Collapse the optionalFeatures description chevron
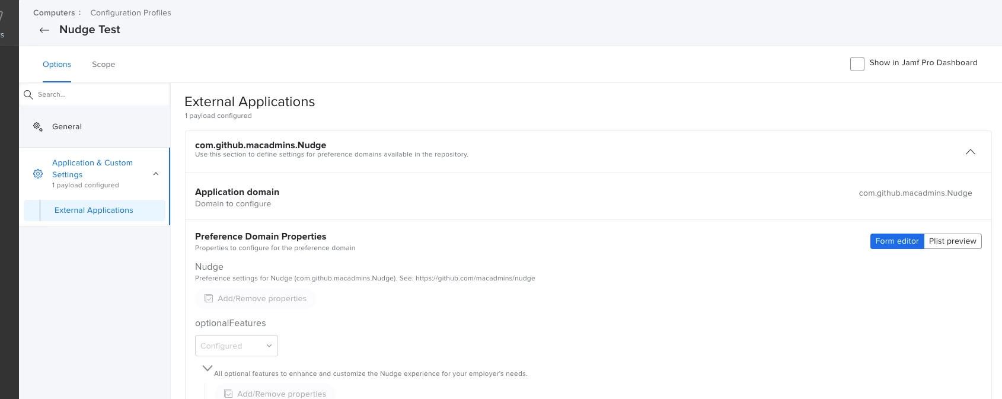This screenshot has height=399, width=1002. coord(208,368)
